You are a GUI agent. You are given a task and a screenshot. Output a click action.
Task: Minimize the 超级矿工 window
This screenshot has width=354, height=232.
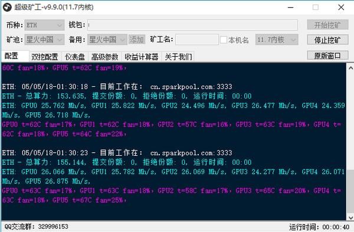click(291, 8)
